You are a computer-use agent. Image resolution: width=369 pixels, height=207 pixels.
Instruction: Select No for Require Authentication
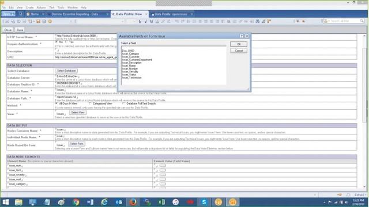[57, 42]
